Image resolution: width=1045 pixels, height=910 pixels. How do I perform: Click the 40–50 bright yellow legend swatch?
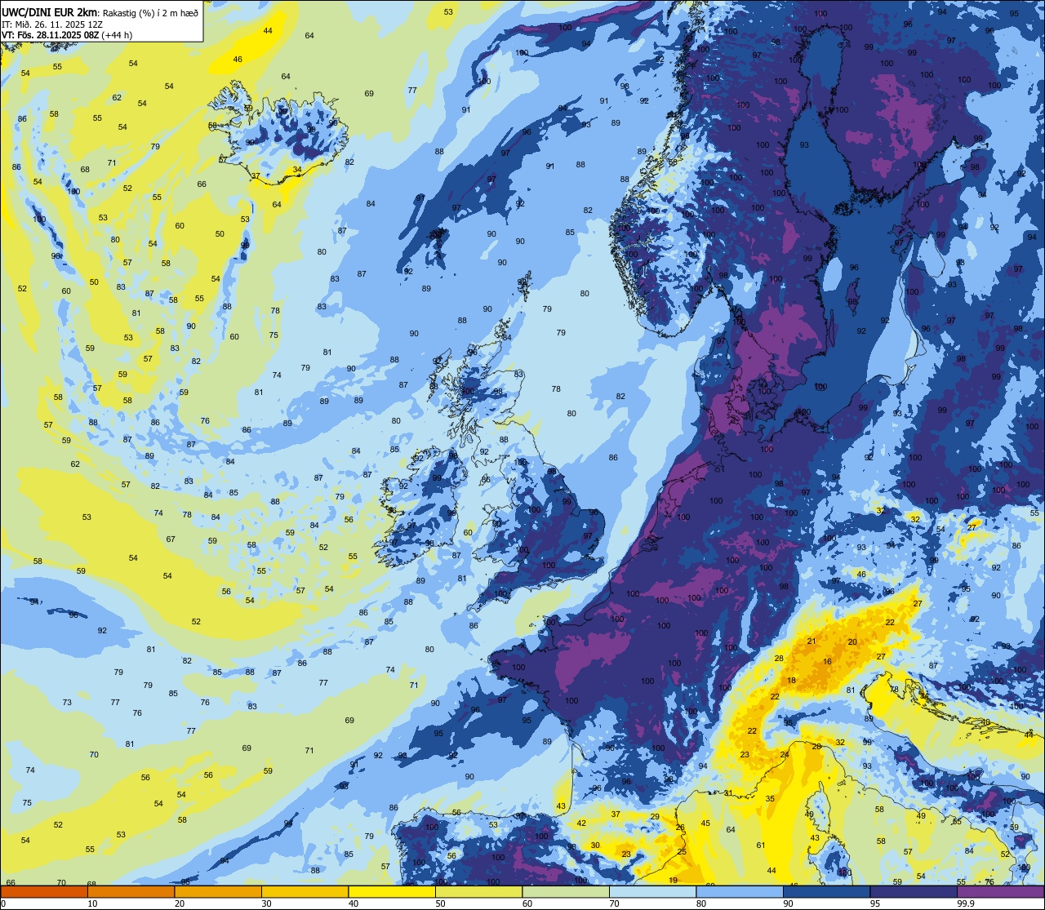[x=392, y=891]
